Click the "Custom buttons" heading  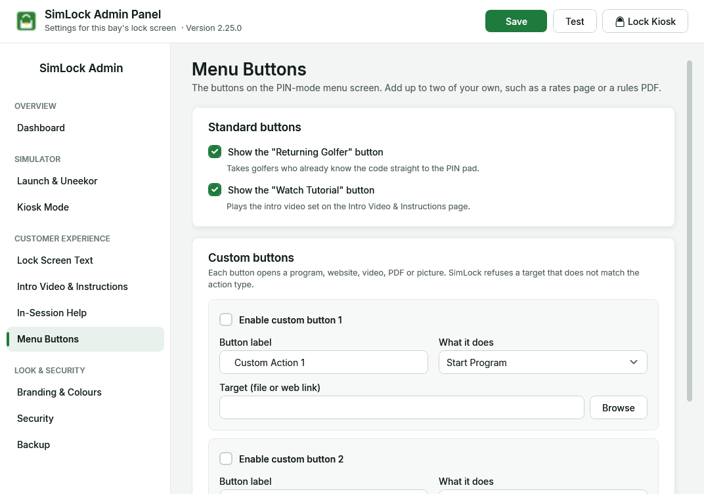[251, 258]
